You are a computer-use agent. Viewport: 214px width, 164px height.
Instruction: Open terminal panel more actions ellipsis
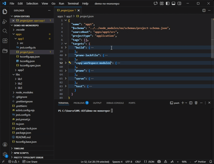[x=201, y=103]
